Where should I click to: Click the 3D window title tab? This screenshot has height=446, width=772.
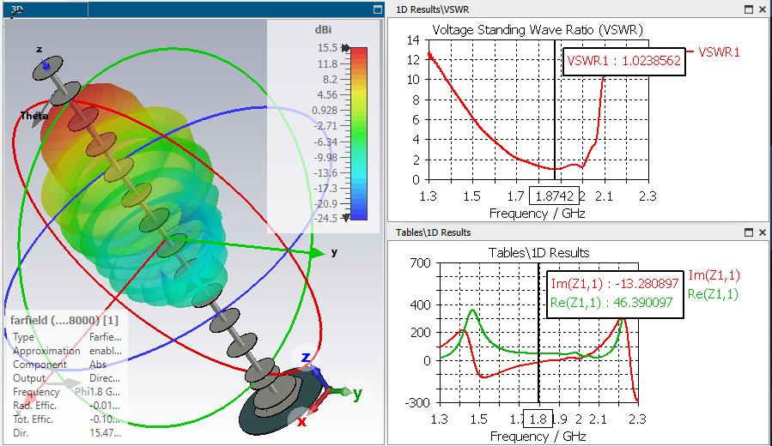46,9
